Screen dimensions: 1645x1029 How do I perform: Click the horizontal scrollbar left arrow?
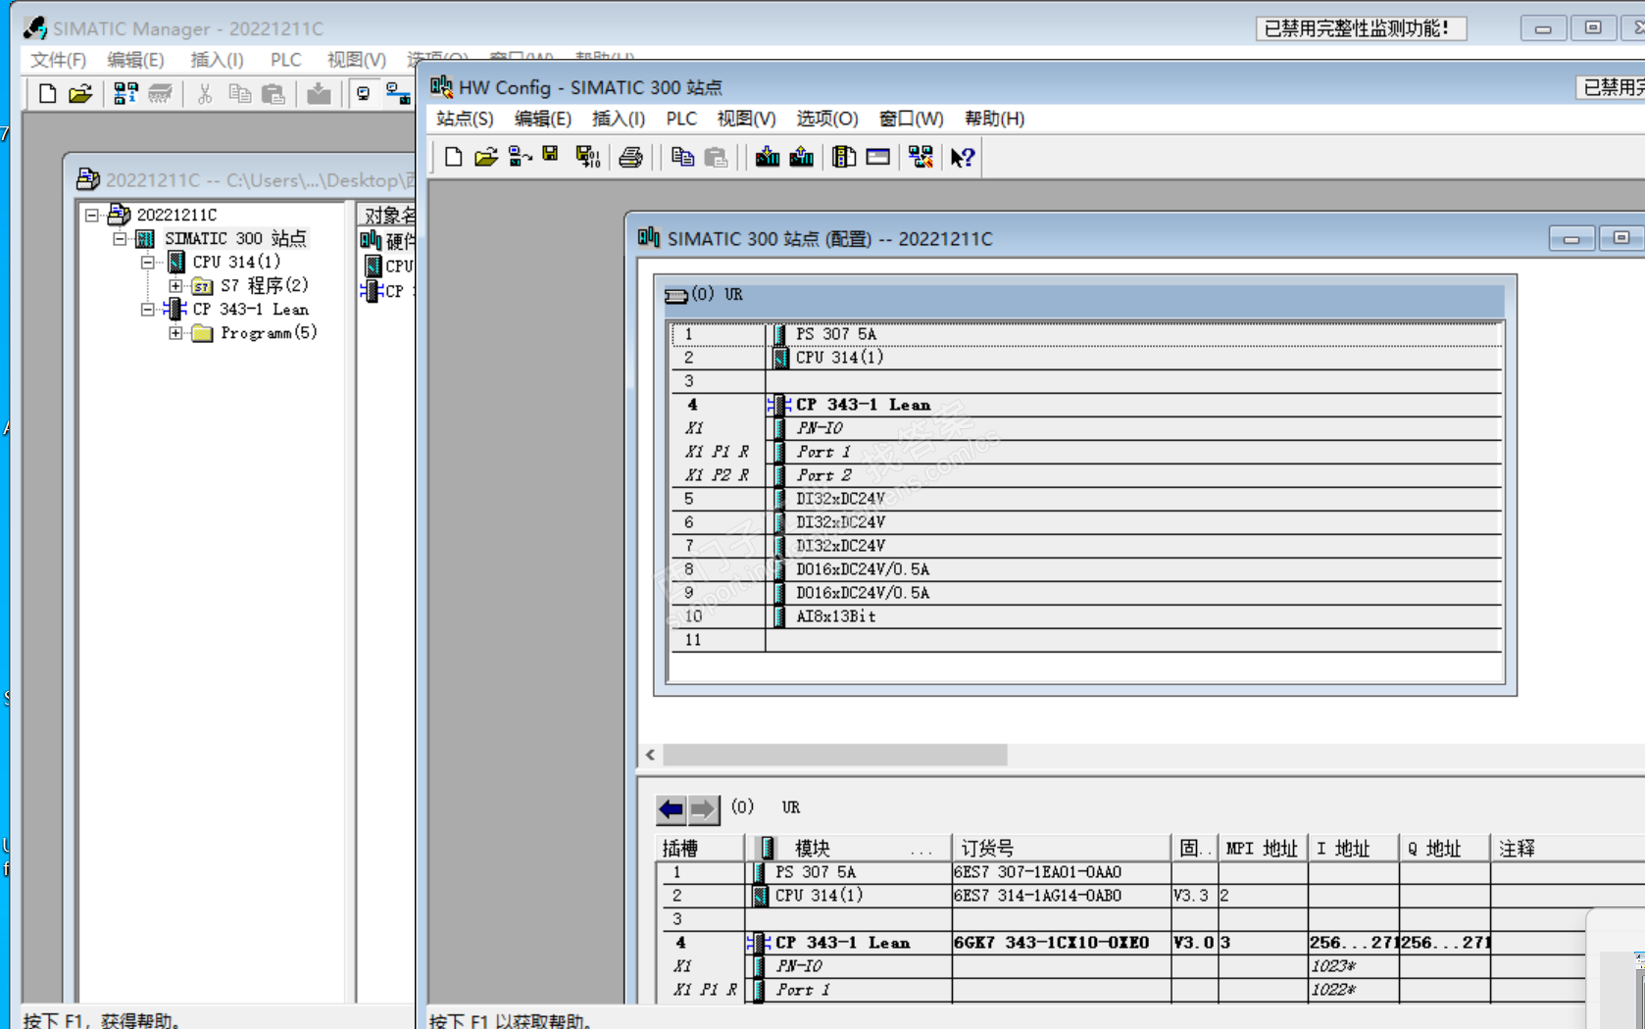pos(650,755)
